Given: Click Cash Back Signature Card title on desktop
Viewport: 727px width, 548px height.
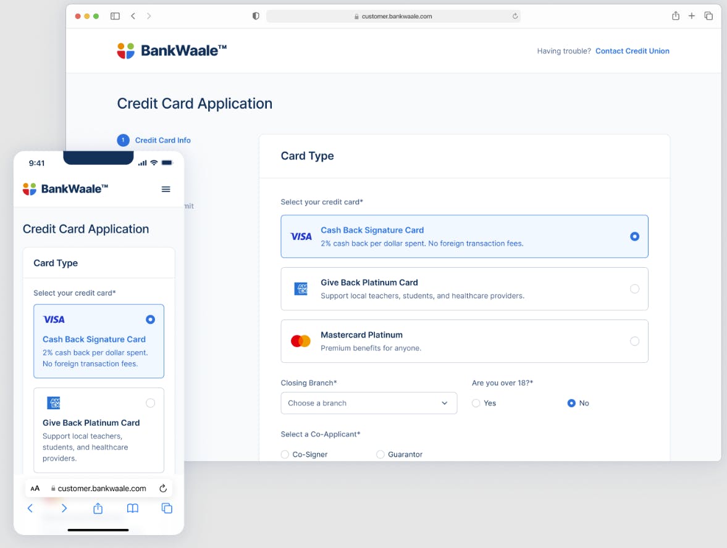Looking at the screenshot, I should pyautogui.click(x=372, y=230).
